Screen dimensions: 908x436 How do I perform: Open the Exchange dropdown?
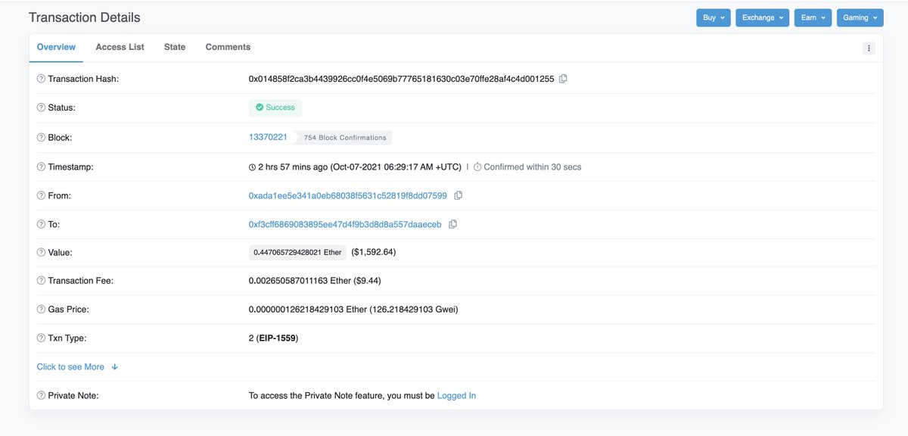[x=763, y=17]
